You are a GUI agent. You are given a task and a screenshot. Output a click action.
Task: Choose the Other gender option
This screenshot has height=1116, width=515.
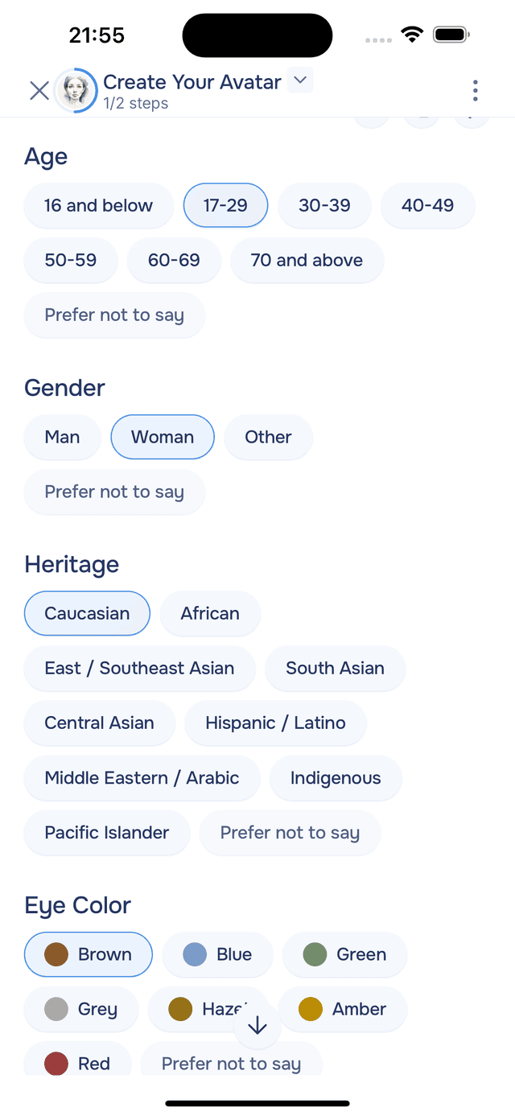(x=268, y=437)
